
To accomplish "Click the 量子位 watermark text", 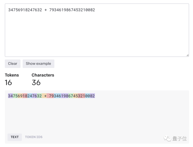I will coord(180,138).
